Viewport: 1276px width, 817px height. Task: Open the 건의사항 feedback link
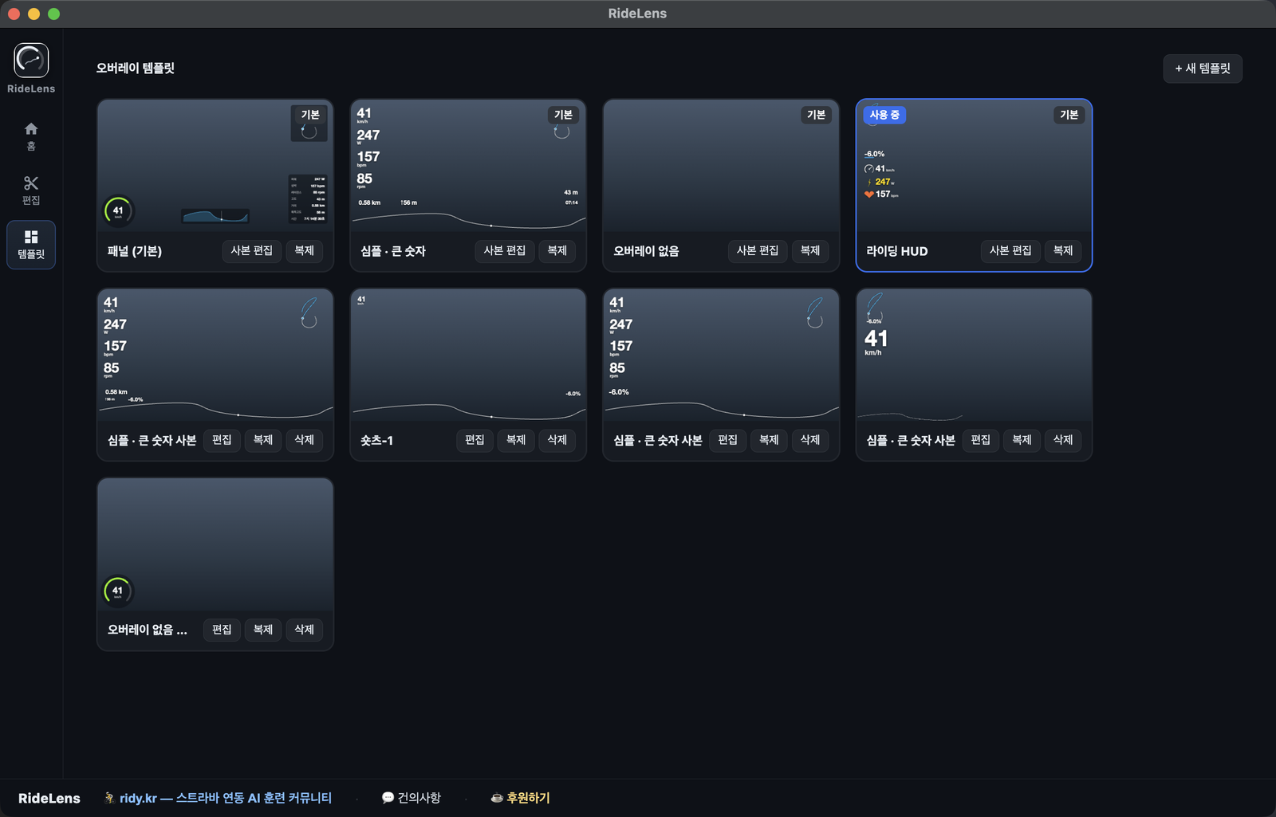point(419,798)
